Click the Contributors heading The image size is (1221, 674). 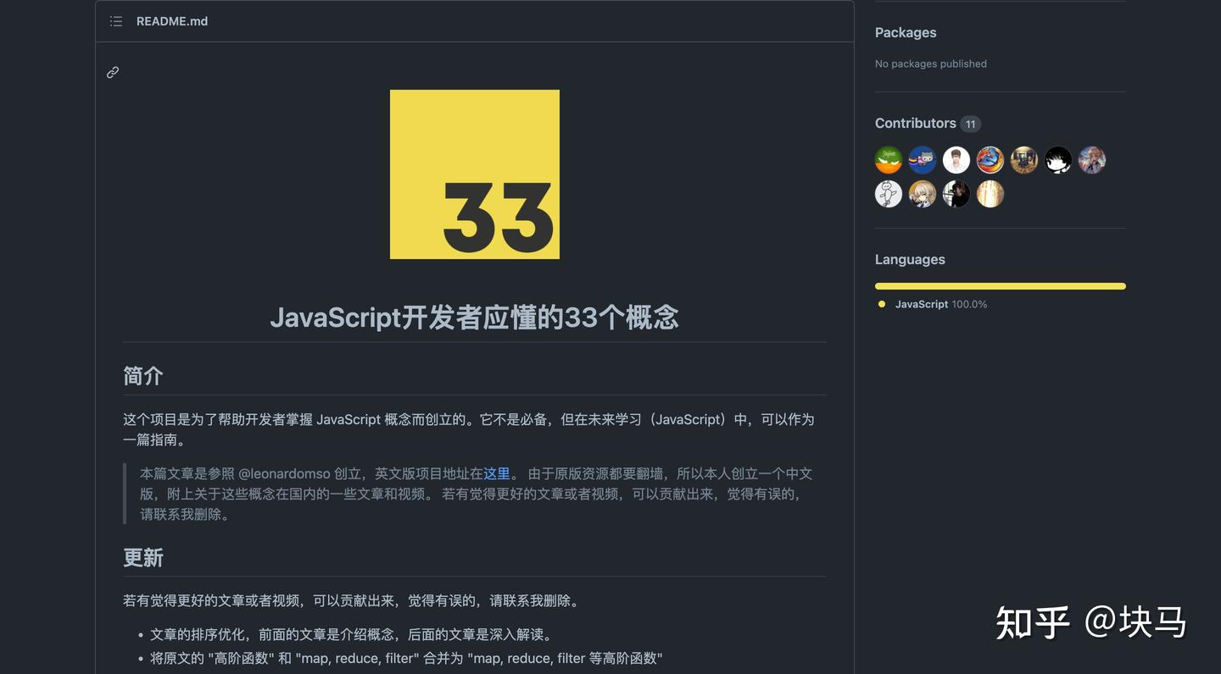914,123
